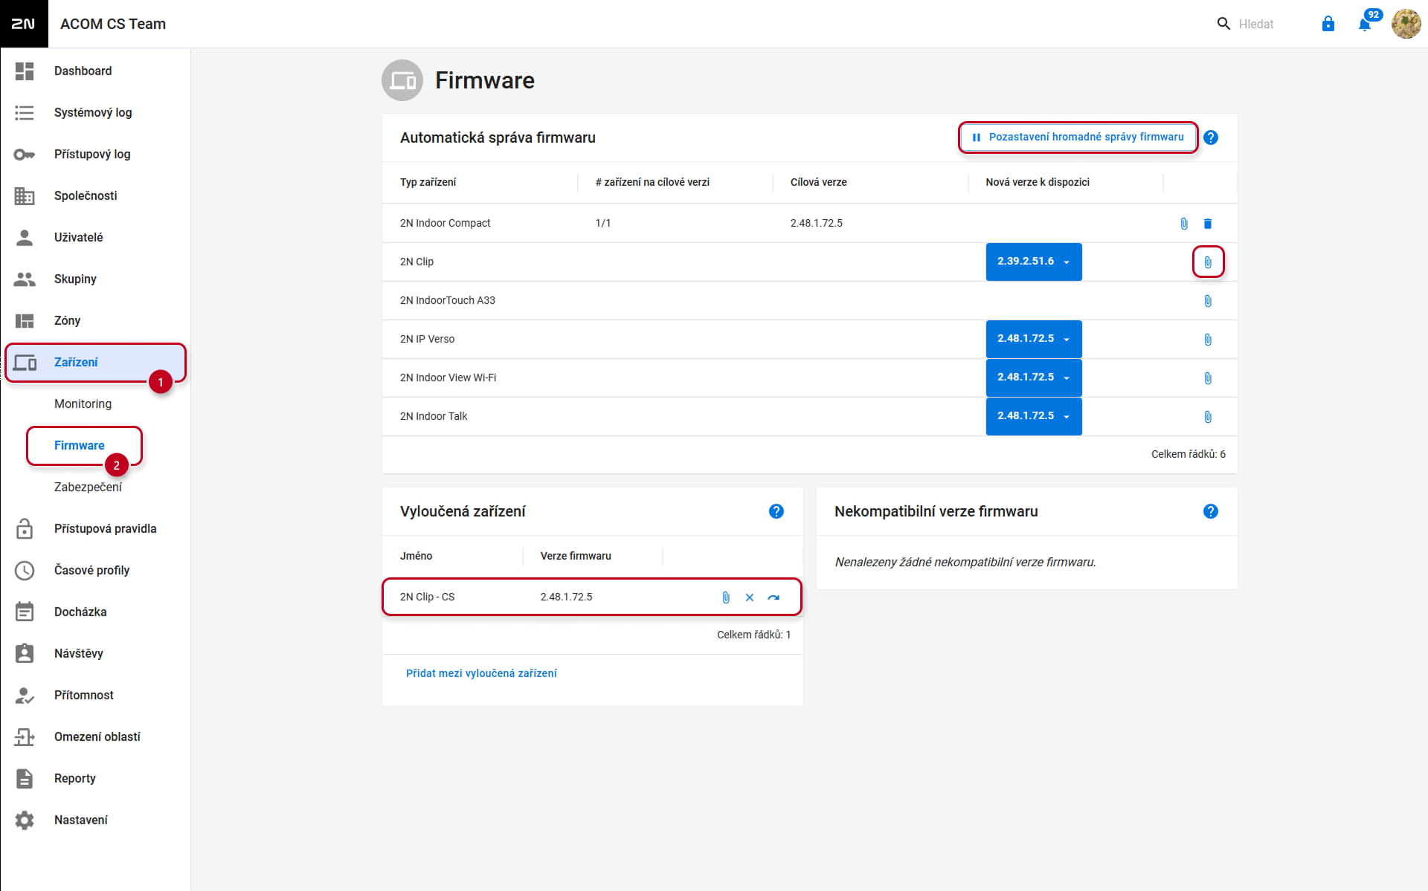Screen dimensions: 1428x891
Task: Click the Omezení oblastí icon
Action: click(25, 737)
